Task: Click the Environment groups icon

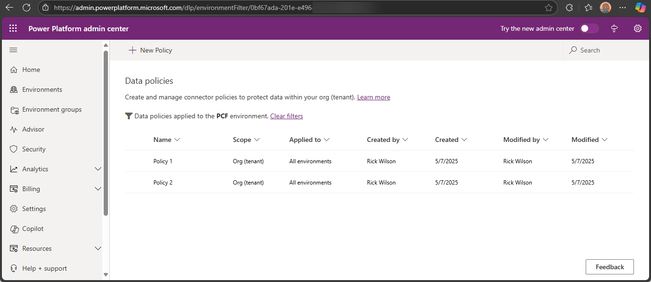Action: pos(14,110)
